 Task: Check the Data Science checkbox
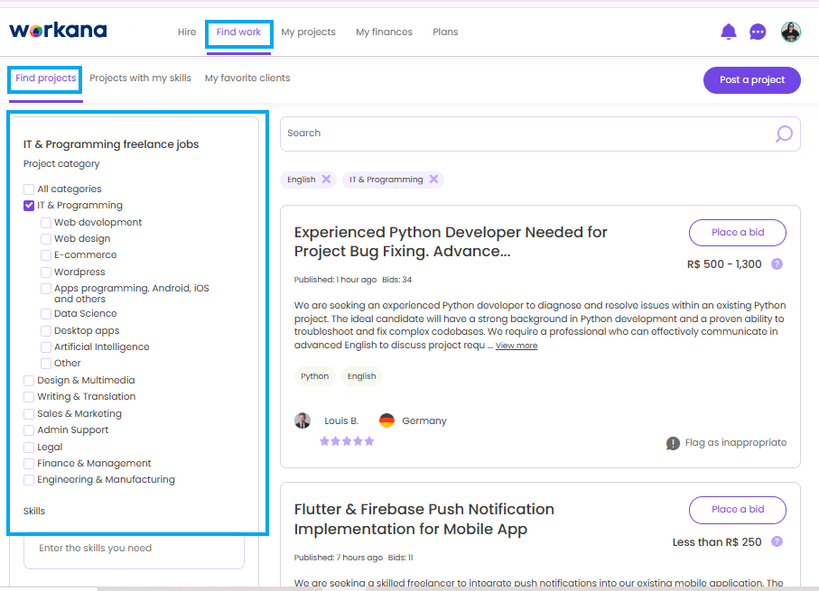[46, 314]
